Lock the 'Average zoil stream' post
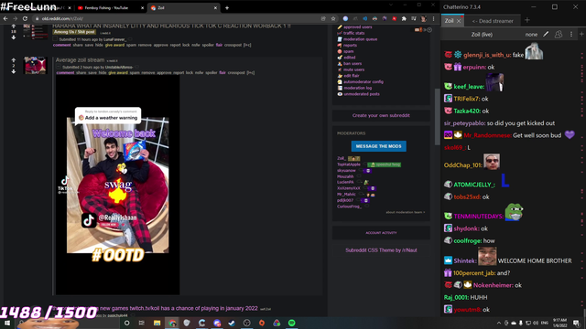 click(x=190, y=73)
